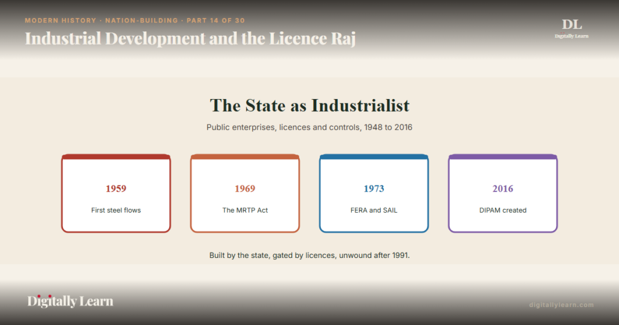This screenshot has width=619, height=325.
Task: Click the subtitle 'Public enterprises, licences and controls, 1948 to 2016'
Action: pos(309,127)
